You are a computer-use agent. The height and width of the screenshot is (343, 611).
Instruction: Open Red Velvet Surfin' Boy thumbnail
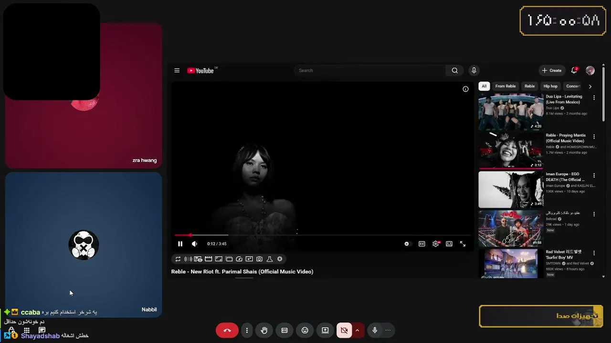coord(511,263)
